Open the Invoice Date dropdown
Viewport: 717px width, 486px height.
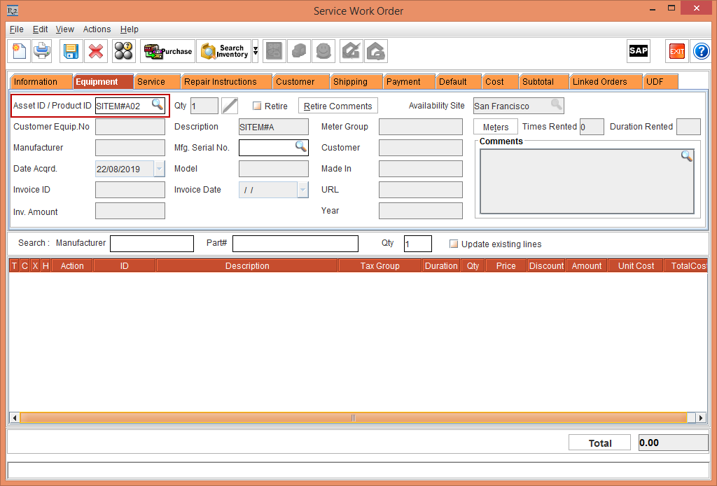[302, 190]
